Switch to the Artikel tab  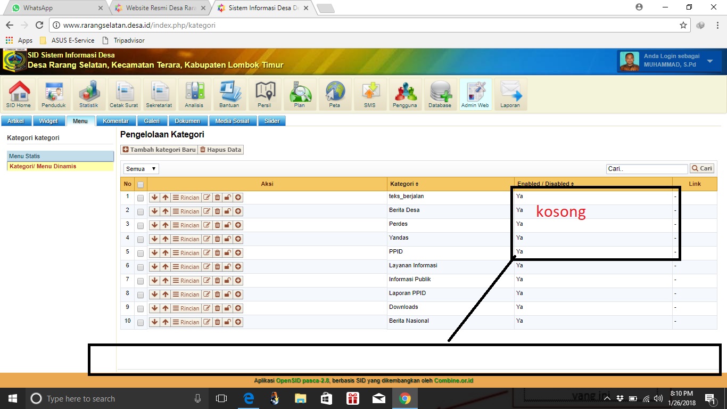coord(16,121)
